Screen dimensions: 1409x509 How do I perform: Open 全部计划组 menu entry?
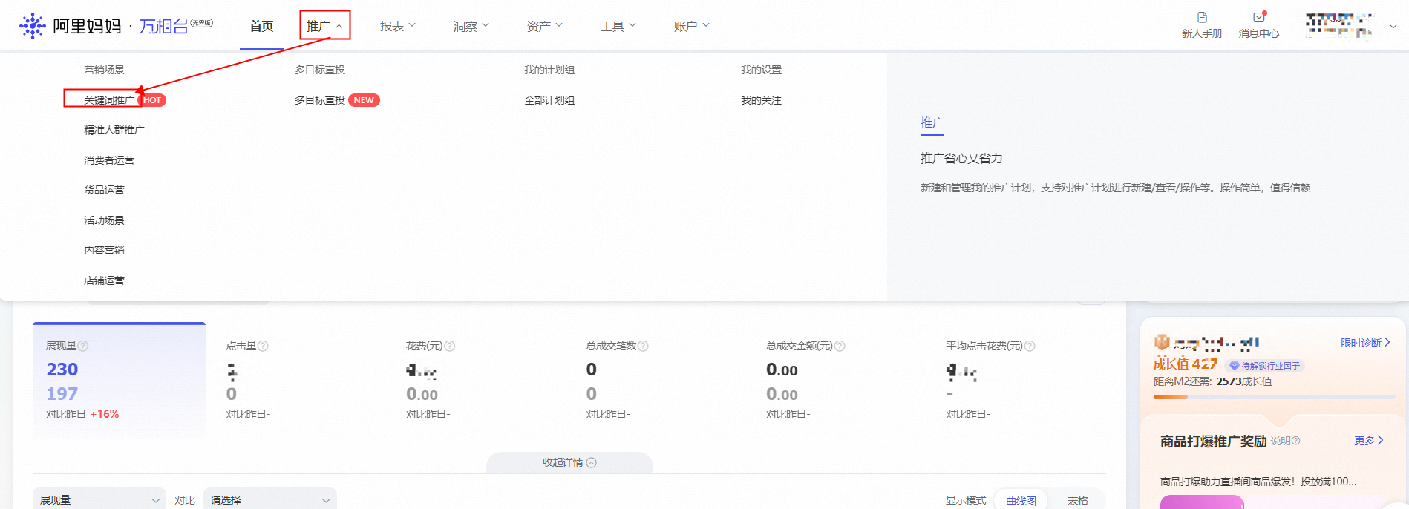(x=549, y=100)
